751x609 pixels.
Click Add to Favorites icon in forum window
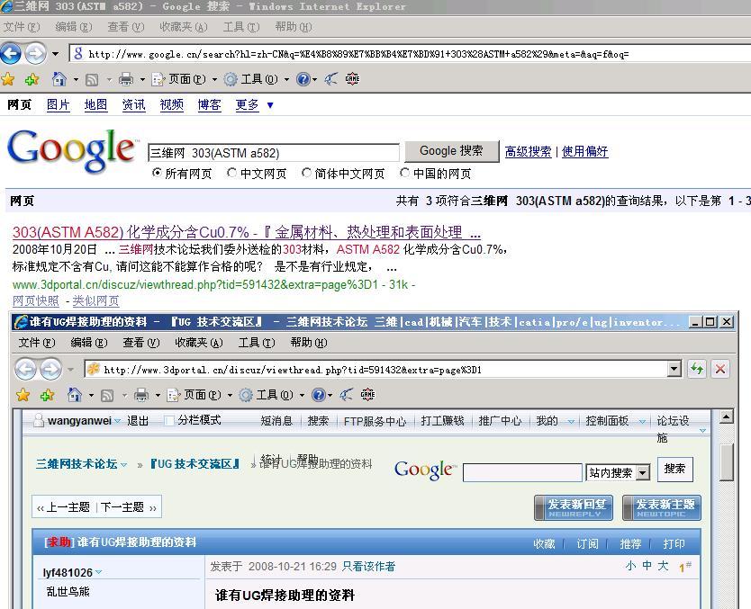pyautogui.click(x=47, y=395)
